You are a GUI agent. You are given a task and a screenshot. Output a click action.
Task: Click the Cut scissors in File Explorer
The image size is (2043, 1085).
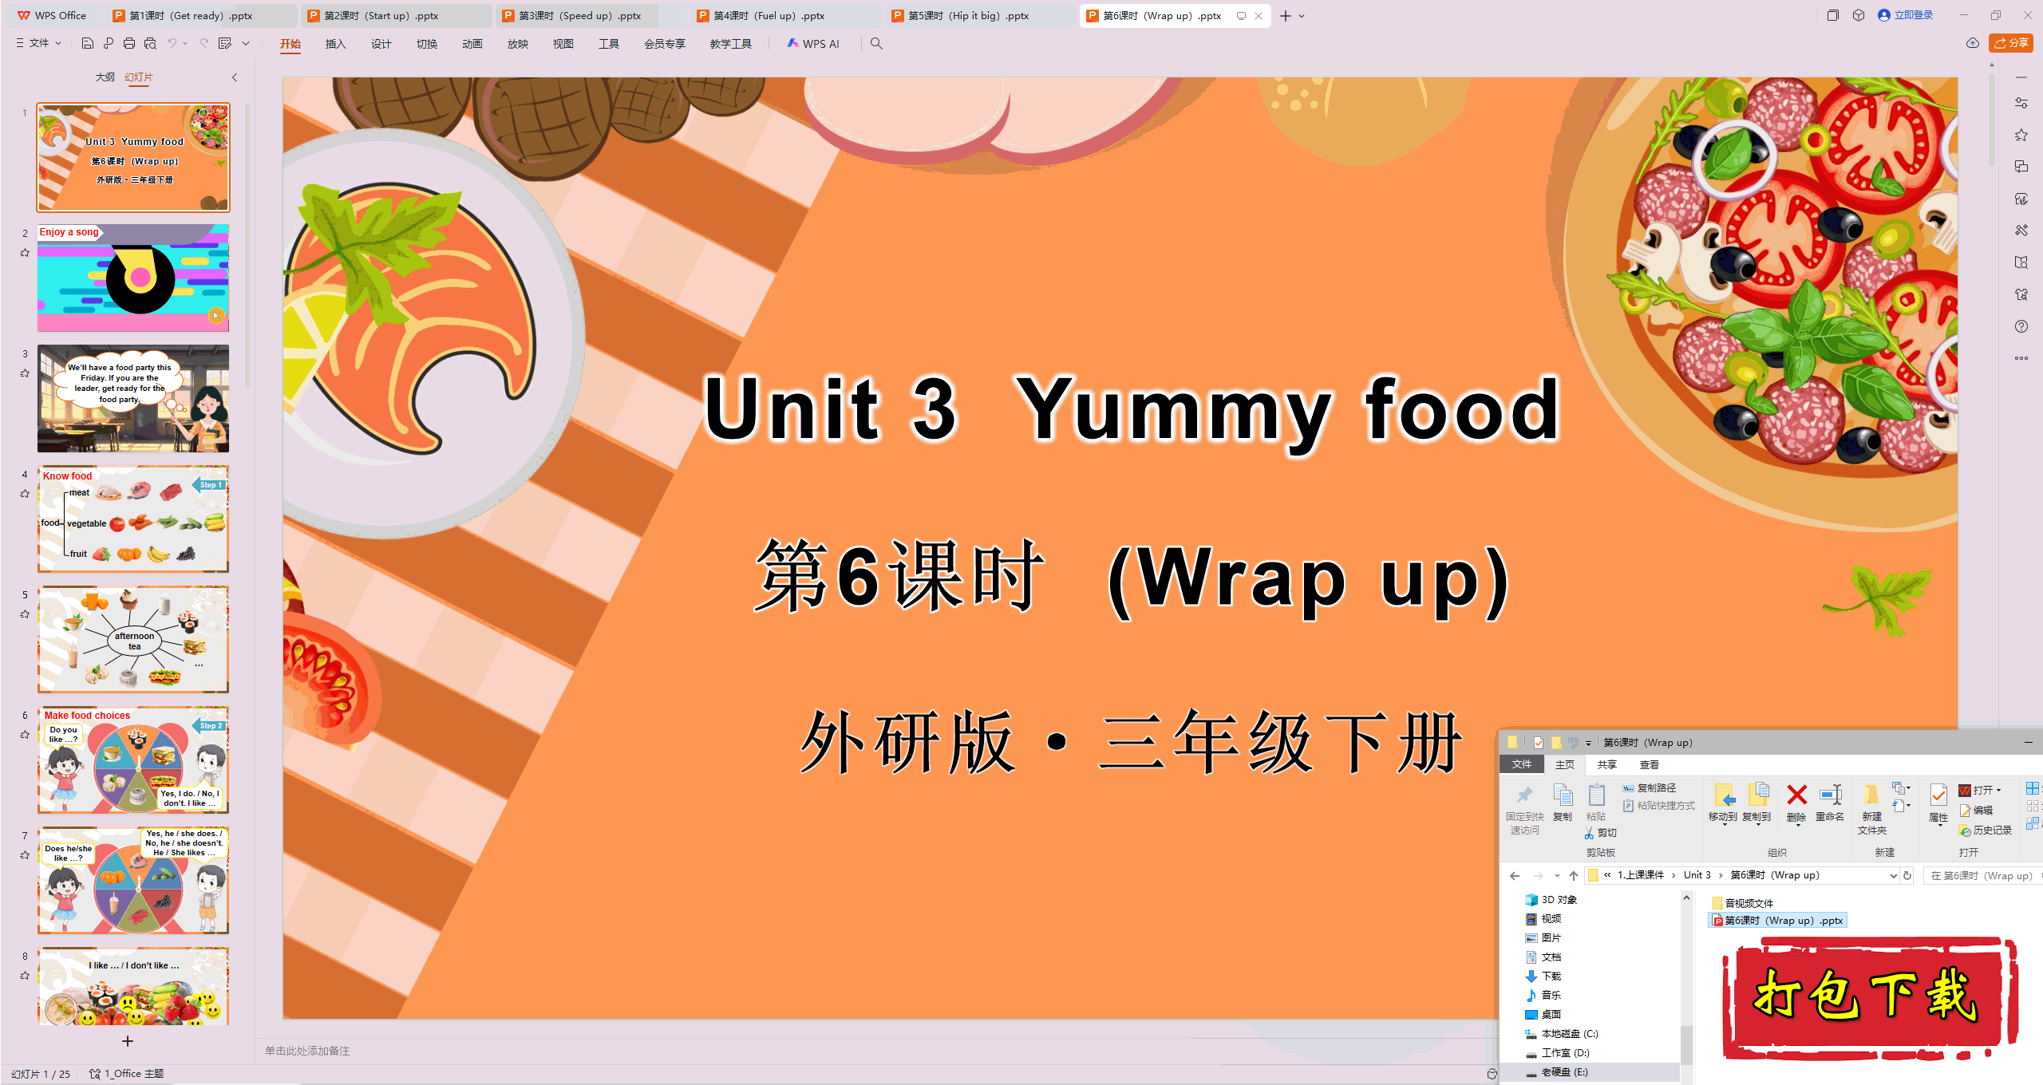pos(1589,833)
